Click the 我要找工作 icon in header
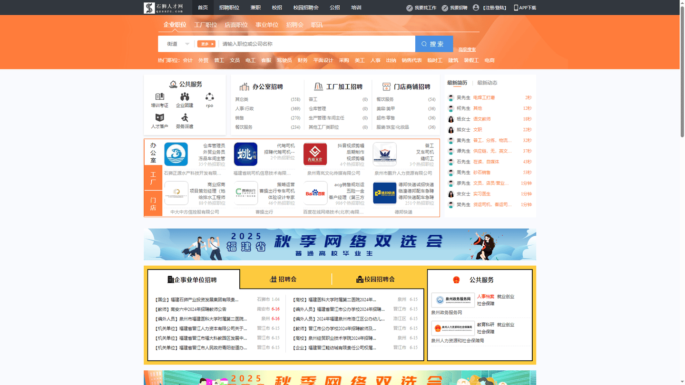Image resolution: width=685 pixels, height=385 pixels. coord(410,8)
